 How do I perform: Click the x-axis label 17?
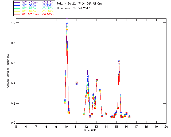tap(136, 127)
